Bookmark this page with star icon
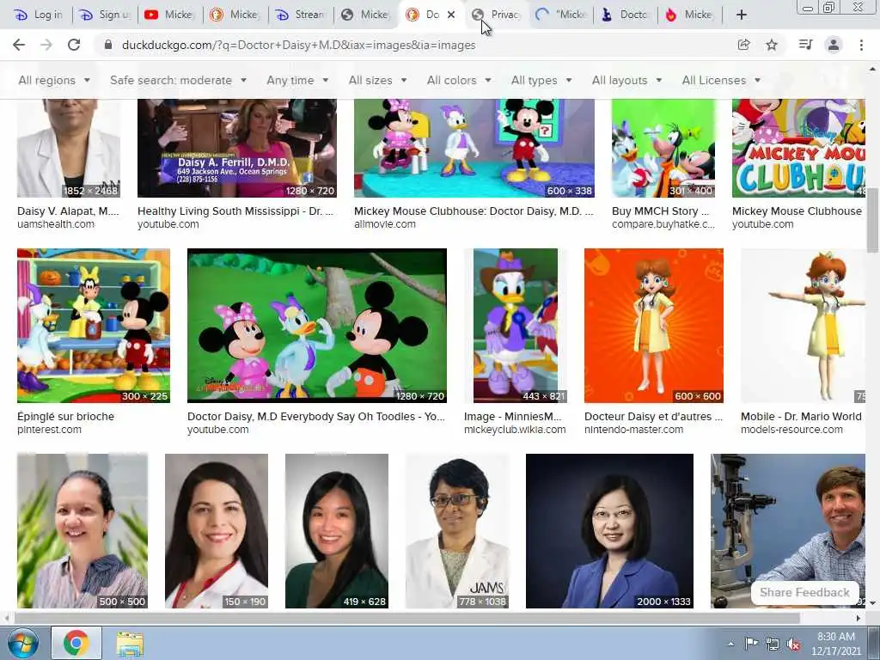Screen dimensions: 880x660 pyautogui.click(x=772, y=45)
